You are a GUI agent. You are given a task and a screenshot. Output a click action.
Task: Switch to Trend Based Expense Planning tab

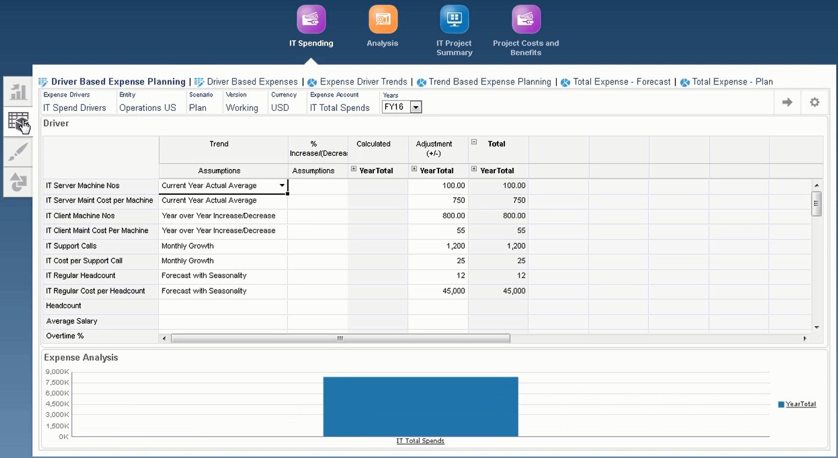(489, 82)
